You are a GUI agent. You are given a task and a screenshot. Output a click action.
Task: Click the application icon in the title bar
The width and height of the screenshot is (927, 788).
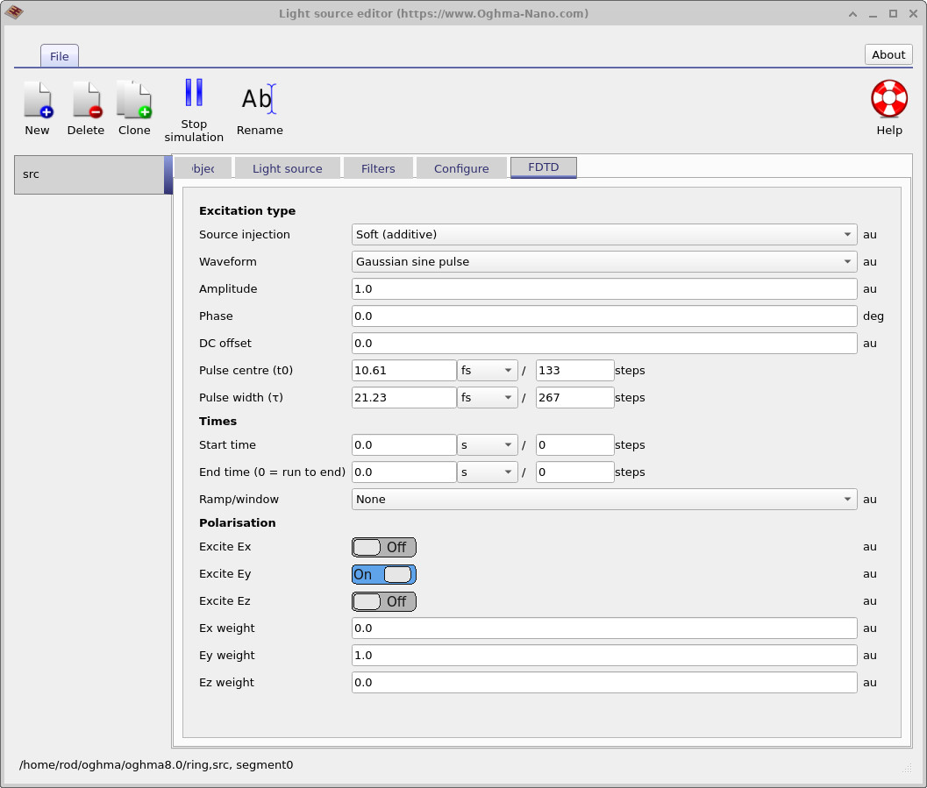click(14, 13)
